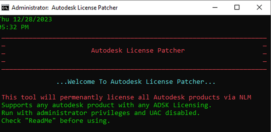Click the cyan Welcome message line

[x=136, y=82]
